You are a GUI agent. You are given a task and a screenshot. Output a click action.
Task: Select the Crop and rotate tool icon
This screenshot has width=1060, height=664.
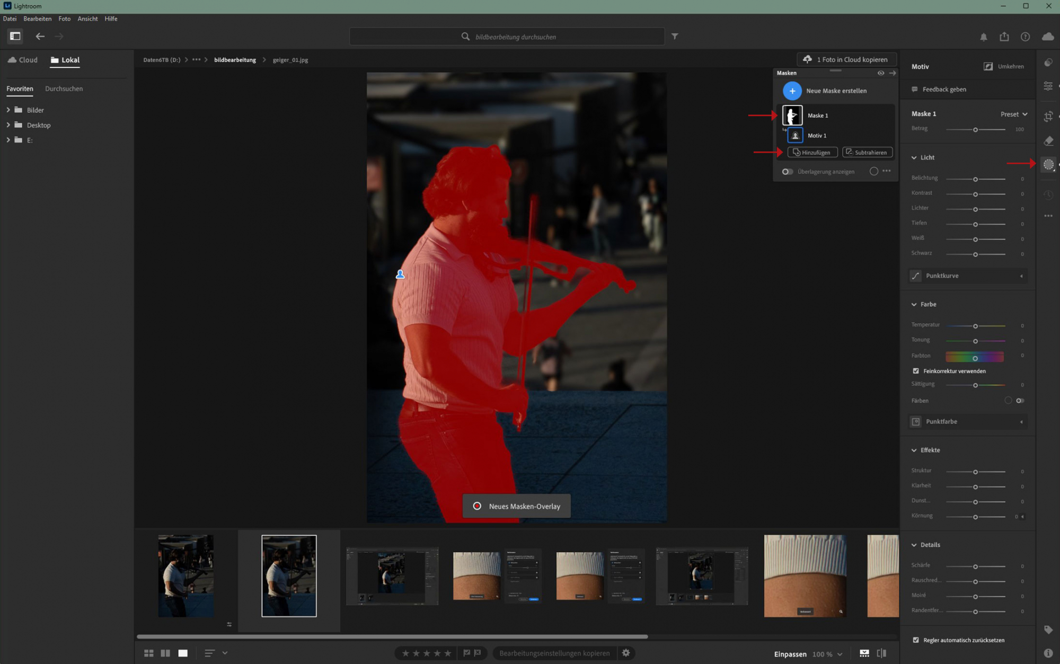click(x=1048, y=117)
